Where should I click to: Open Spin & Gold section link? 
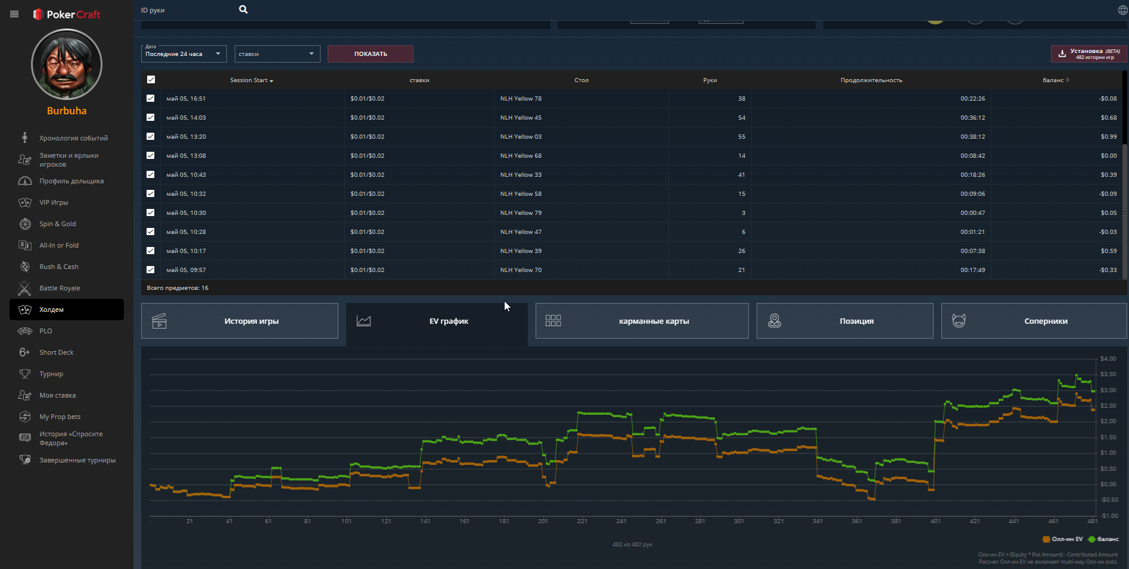(x=58, y=224)
